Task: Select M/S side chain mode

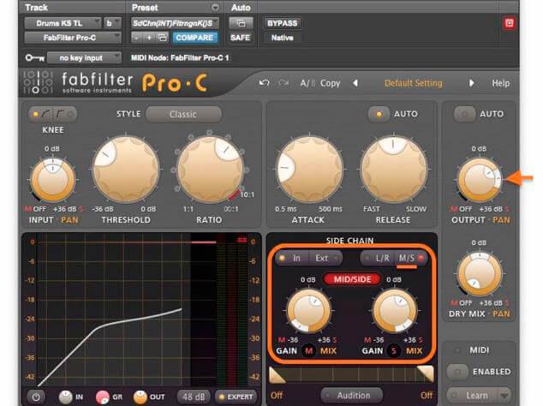Action: pos(411,258)
